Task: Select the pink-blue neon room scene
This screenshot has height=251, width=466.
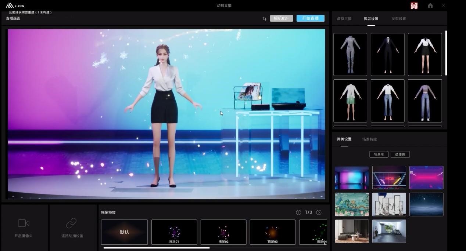Action: pos(352,178)
